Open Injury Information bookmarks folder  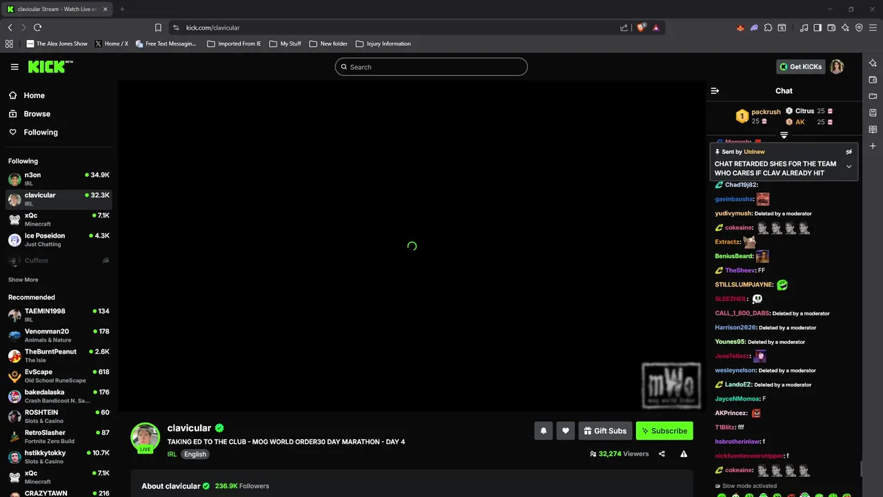click(383, 43)
